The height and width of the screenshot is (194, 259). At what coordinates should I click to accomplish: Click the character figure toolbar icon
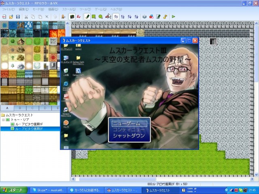(x=63, y=17)
